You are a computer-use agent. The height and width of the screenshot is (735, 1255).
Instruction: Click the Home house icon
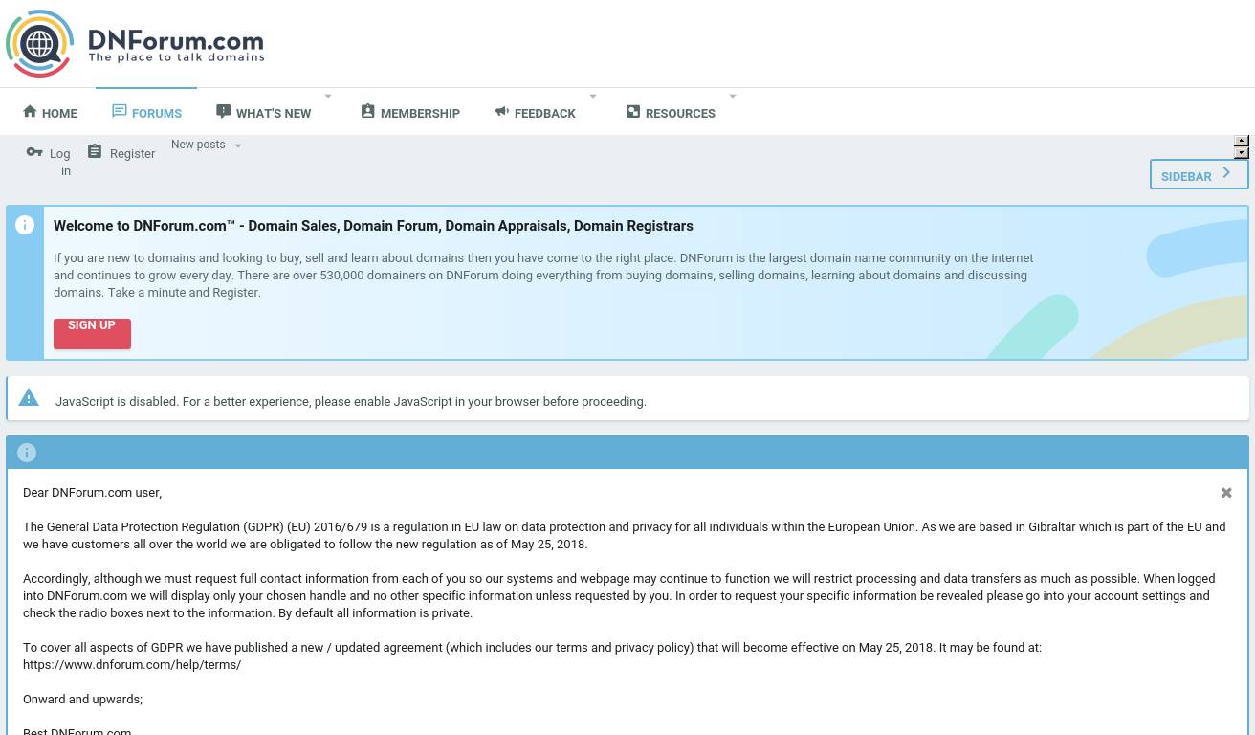pyautogui.click(x=30, y=112)
